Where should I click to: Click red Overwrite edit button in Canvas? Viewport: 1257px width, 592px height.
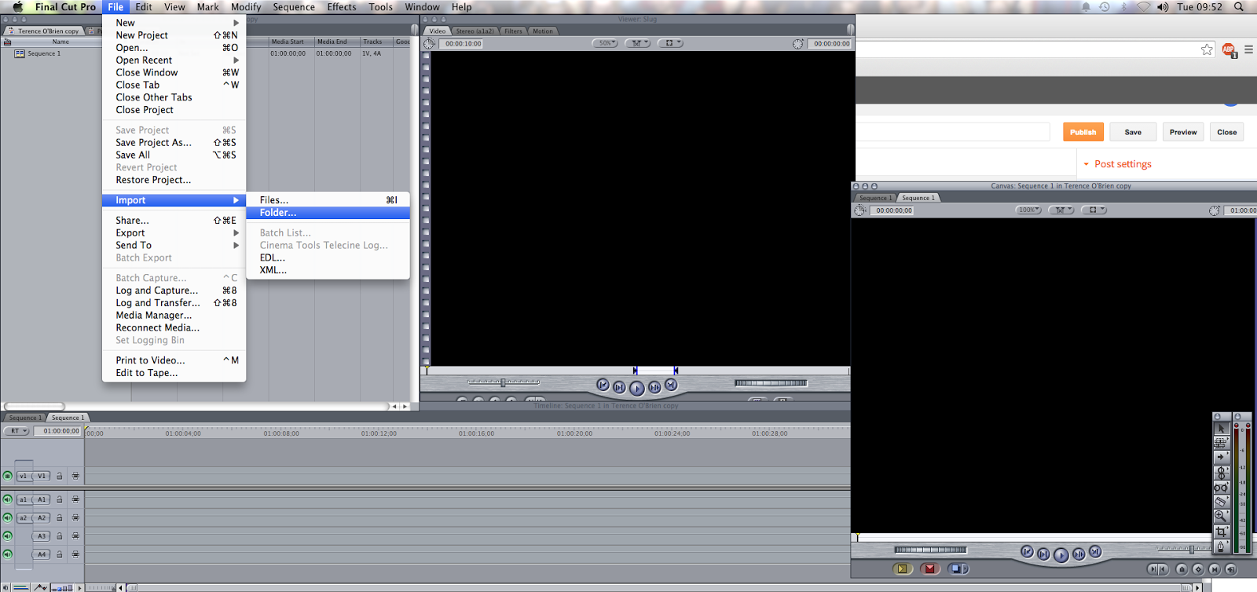(929, 568)
